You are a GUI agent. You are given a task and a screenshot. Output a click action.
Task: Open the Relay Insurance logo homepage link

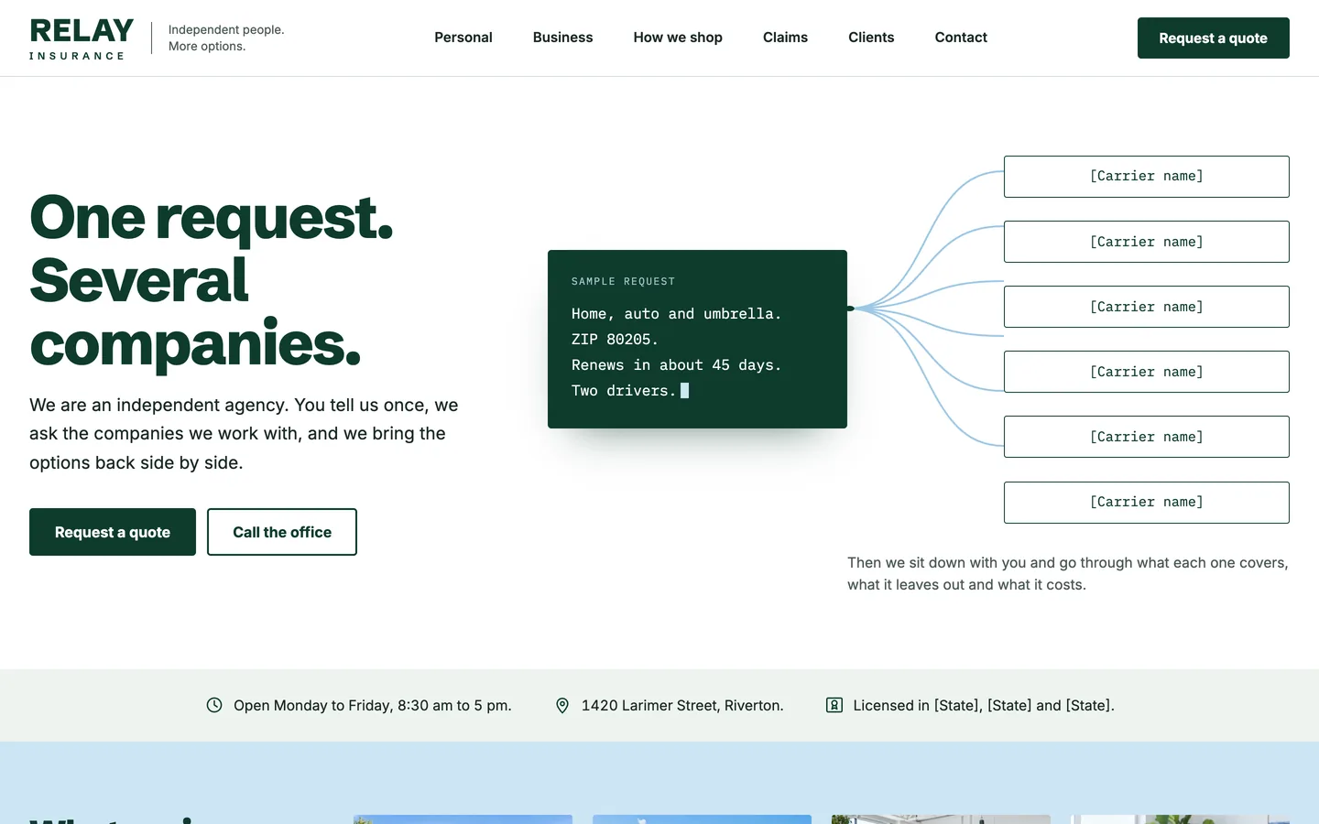82,38
